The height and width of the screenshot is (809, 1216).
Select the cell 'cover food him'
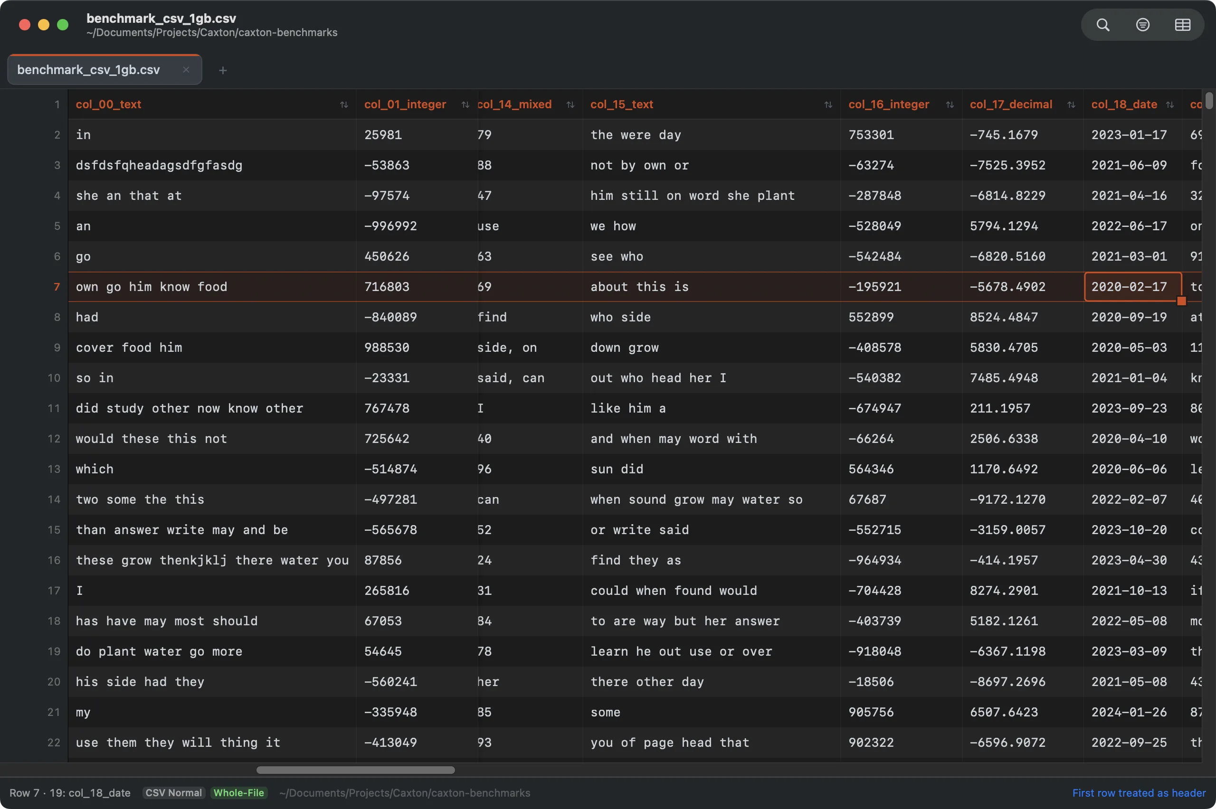click(212, 347)
